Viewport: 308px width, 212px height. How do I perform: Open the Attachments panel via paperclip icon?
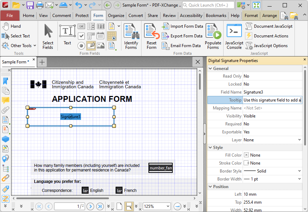5,110
